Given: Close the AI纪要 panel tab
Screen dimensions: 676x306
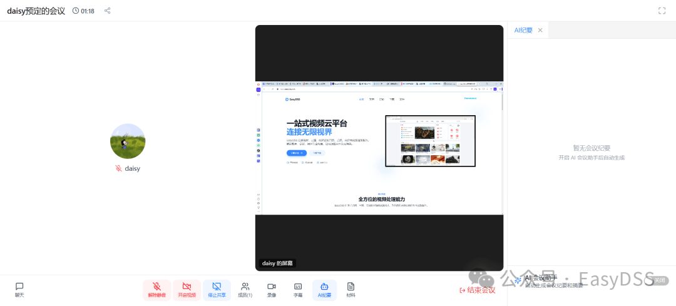Looking at the screenshot, I should [x=540, y=30].
